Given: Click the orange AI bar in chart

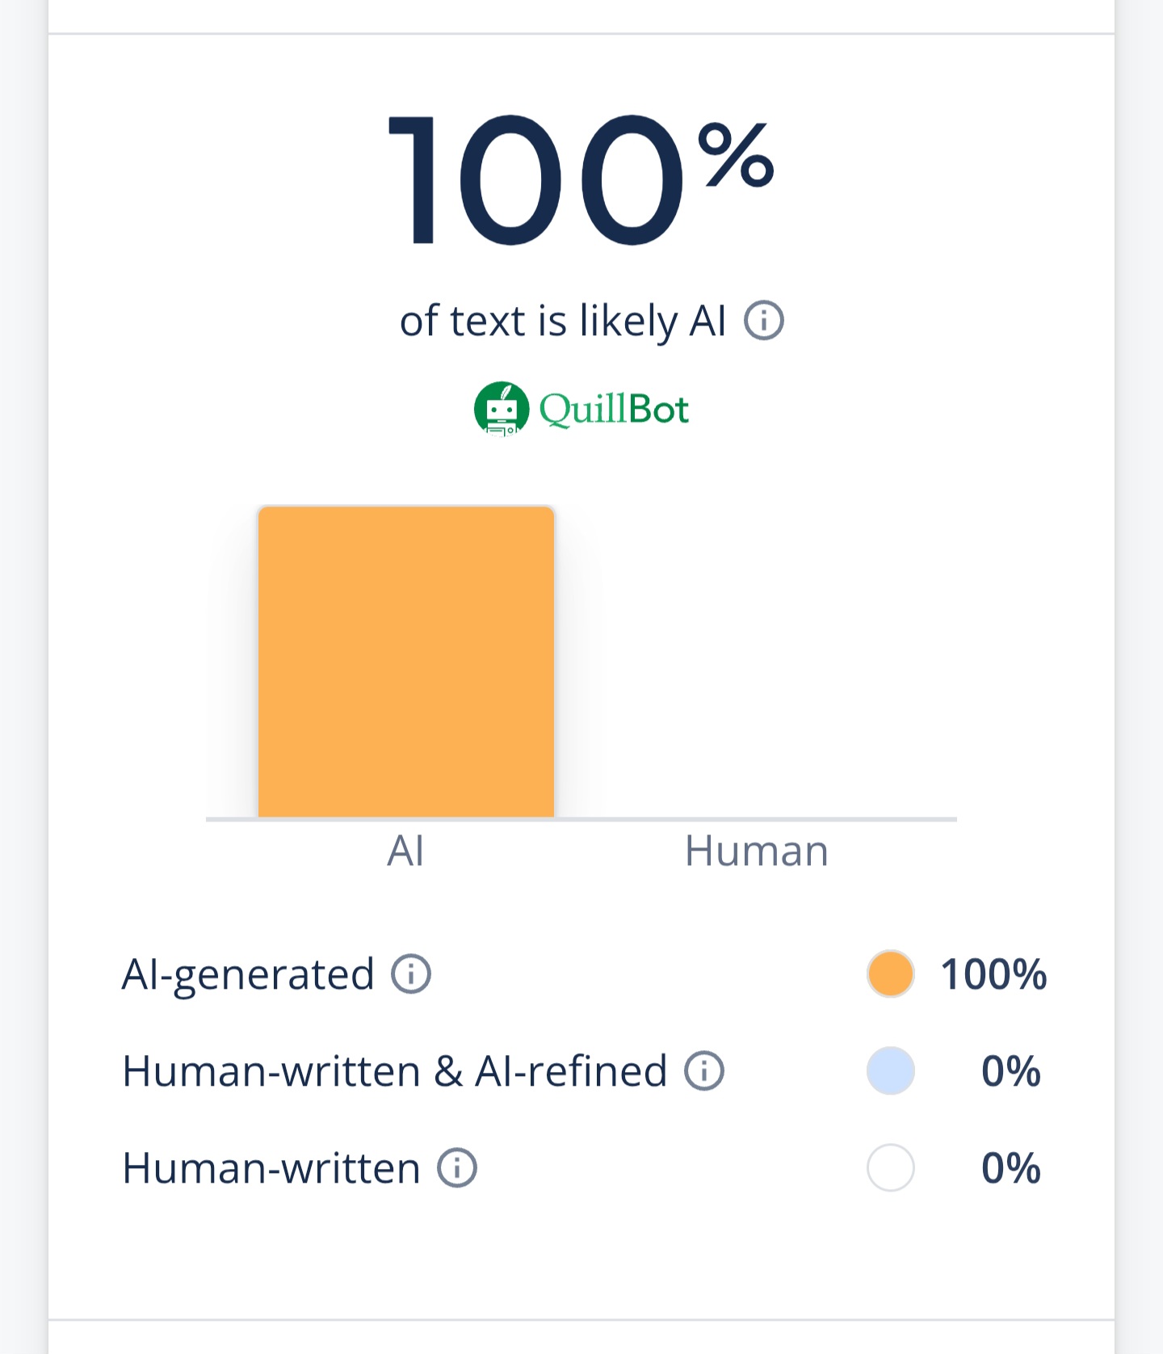Looking at the screenshot, I should point(406,662).
